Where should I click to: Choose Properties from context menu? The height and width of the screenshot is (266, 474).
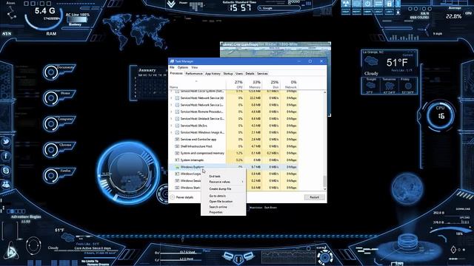224,212
